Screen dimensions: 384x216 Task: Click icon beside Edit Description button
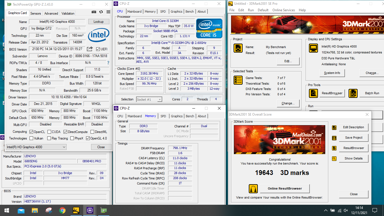pyautogui.click(x=334, y=127)
